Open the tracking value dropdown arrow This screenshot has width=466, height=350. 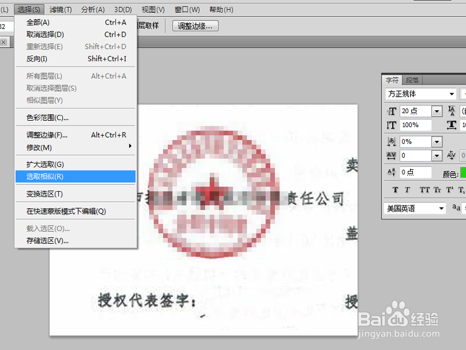coord(436,156)
